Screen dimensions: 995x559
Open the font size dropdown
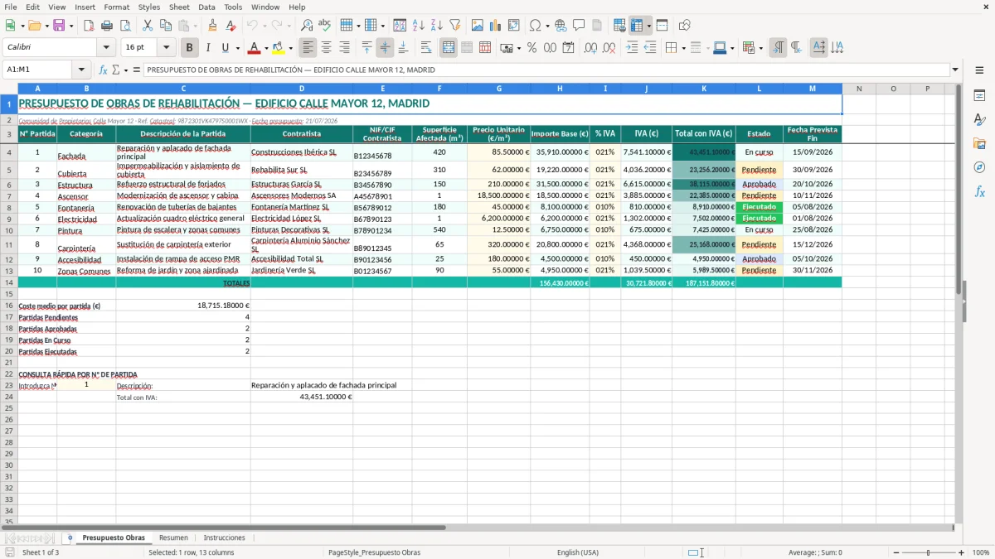point(167,48)
